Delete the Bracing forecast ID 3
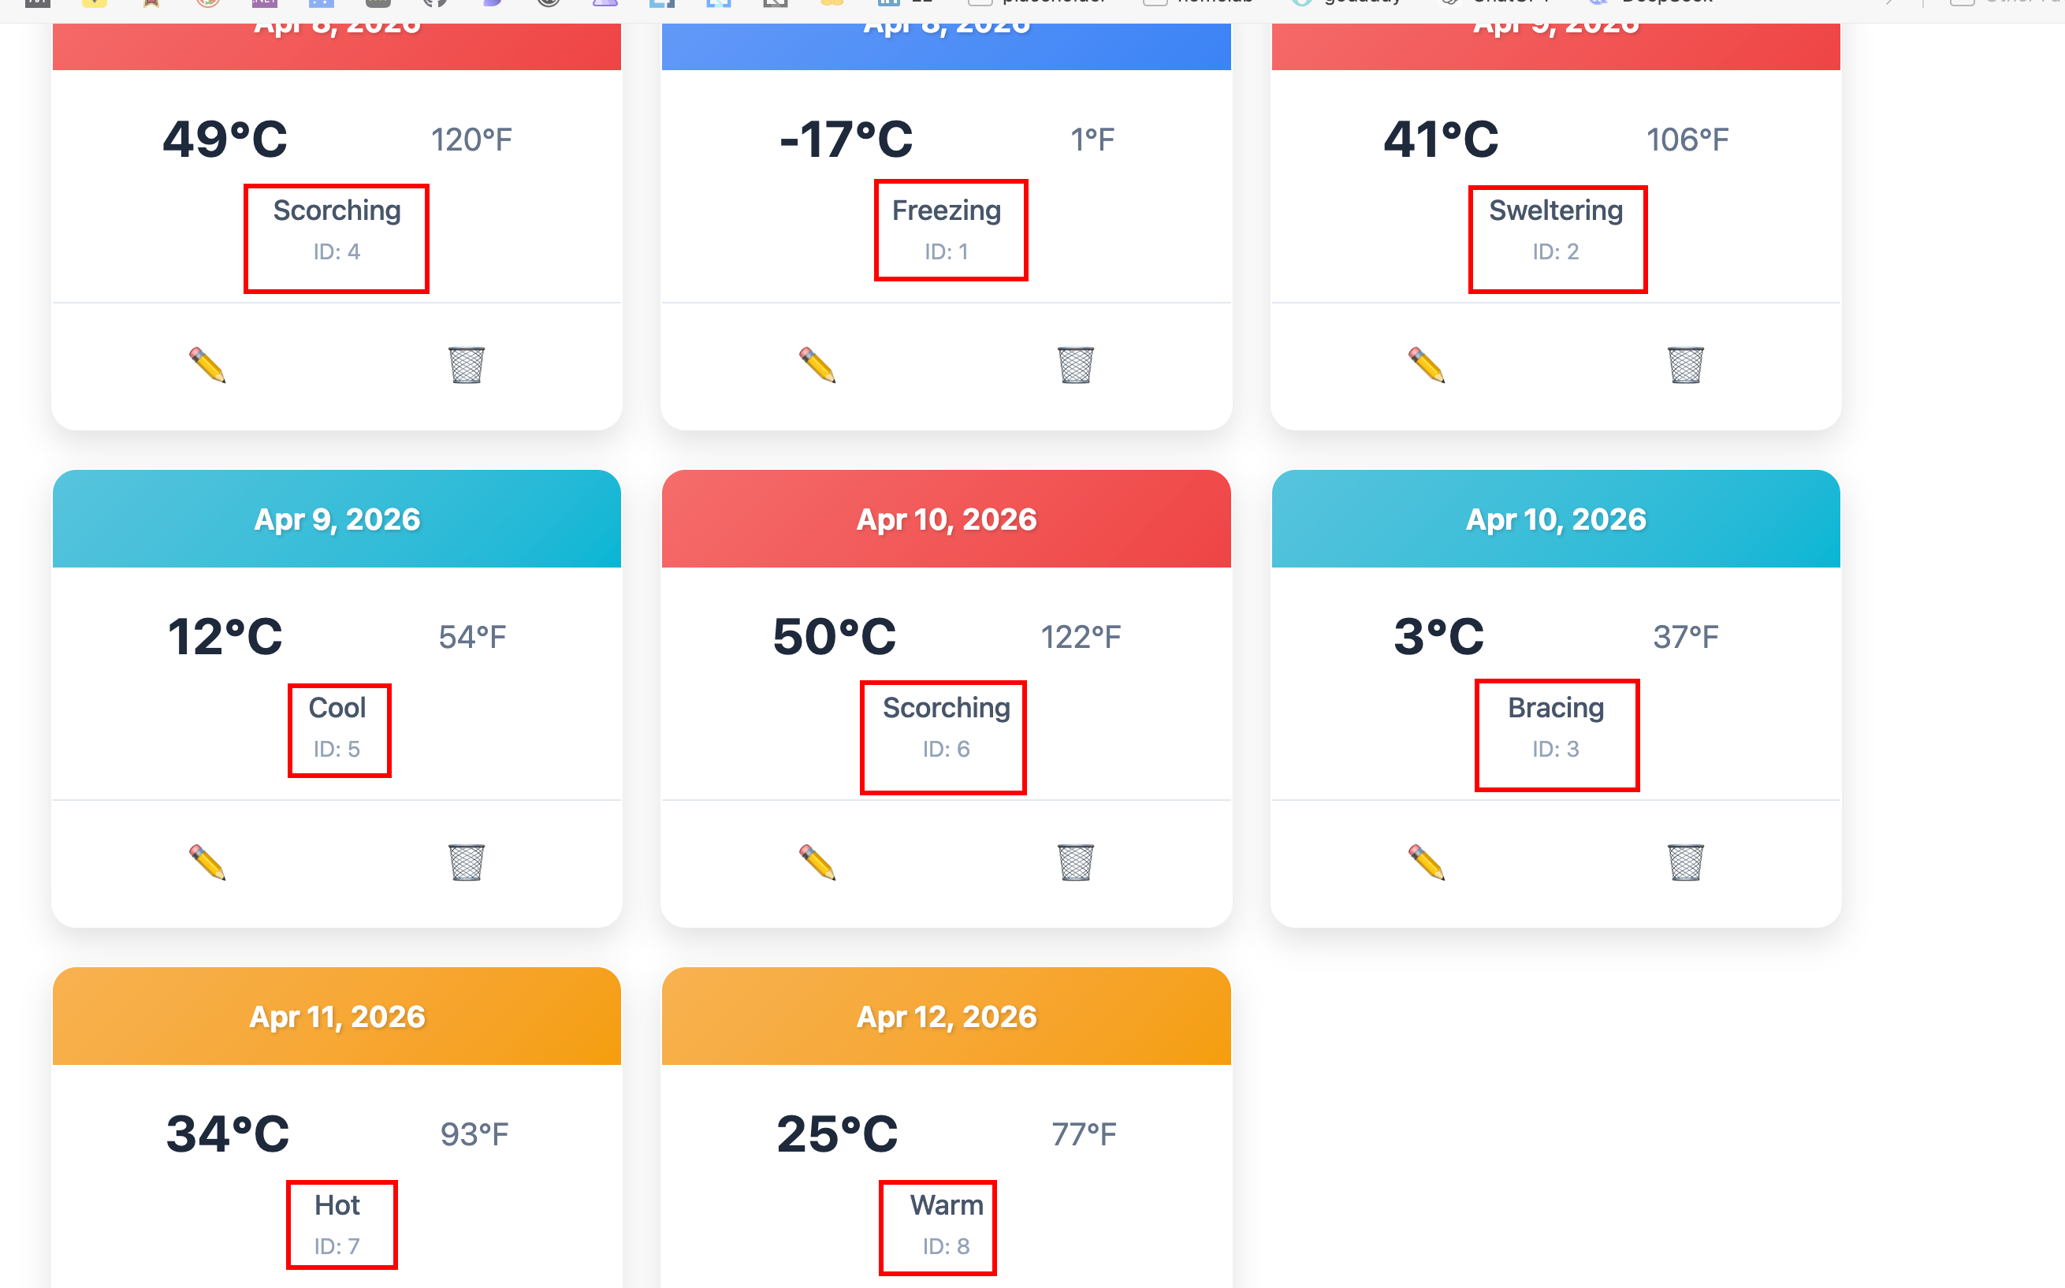The width and height of the screenshot is (2065, 1288). coord(1685,863)
